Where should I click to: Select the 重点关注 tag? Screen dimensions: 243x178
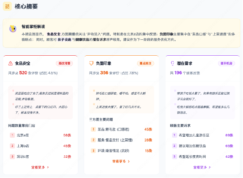coord(145,63)
